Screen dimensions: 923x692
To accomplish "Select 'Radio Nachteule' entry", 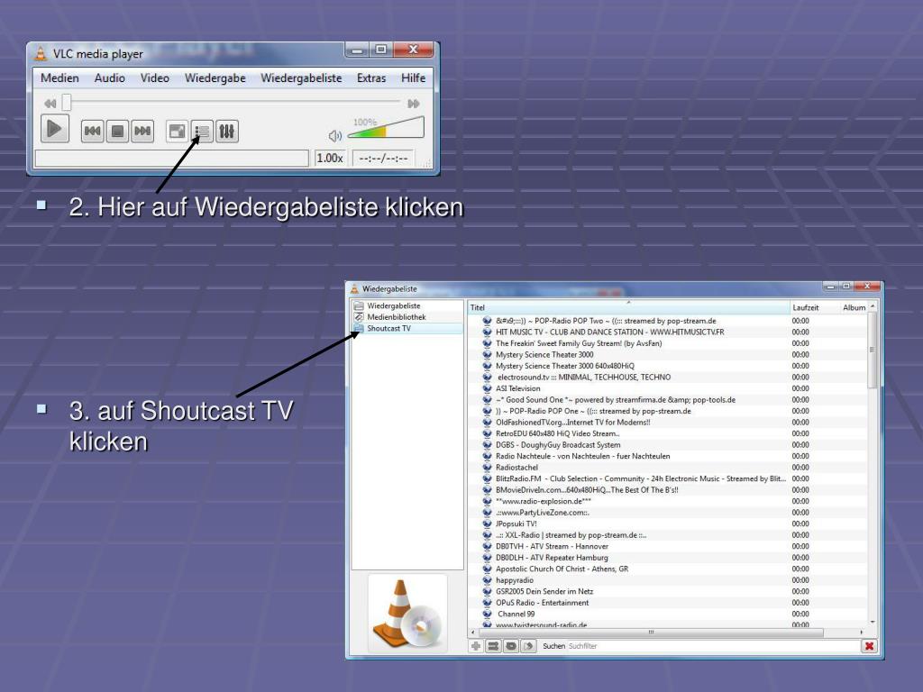I will coord(583,456).
